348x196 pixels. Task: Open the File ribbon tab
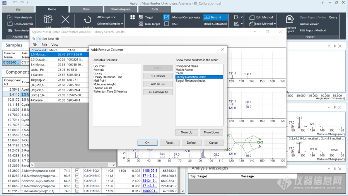18,10
